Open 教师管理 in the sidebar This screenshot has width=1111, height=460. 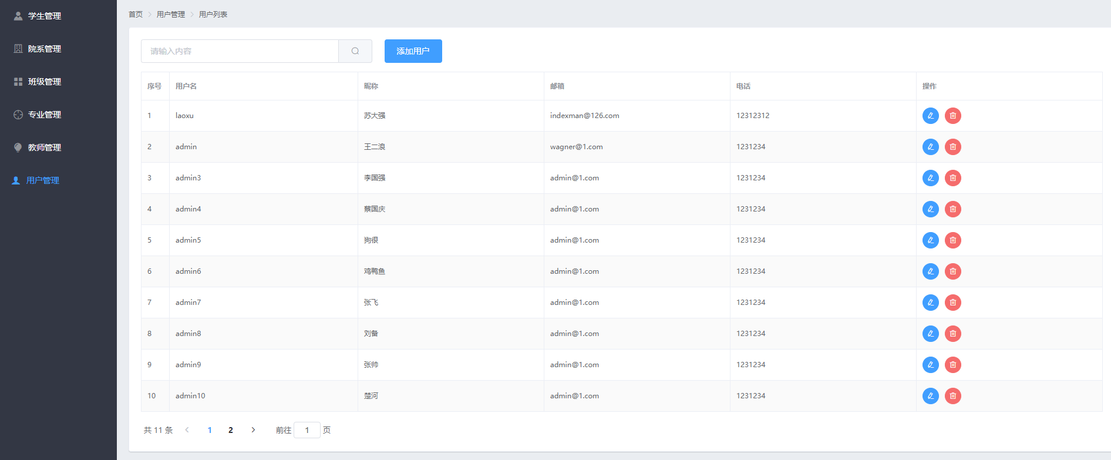click(x=58, y=147)
